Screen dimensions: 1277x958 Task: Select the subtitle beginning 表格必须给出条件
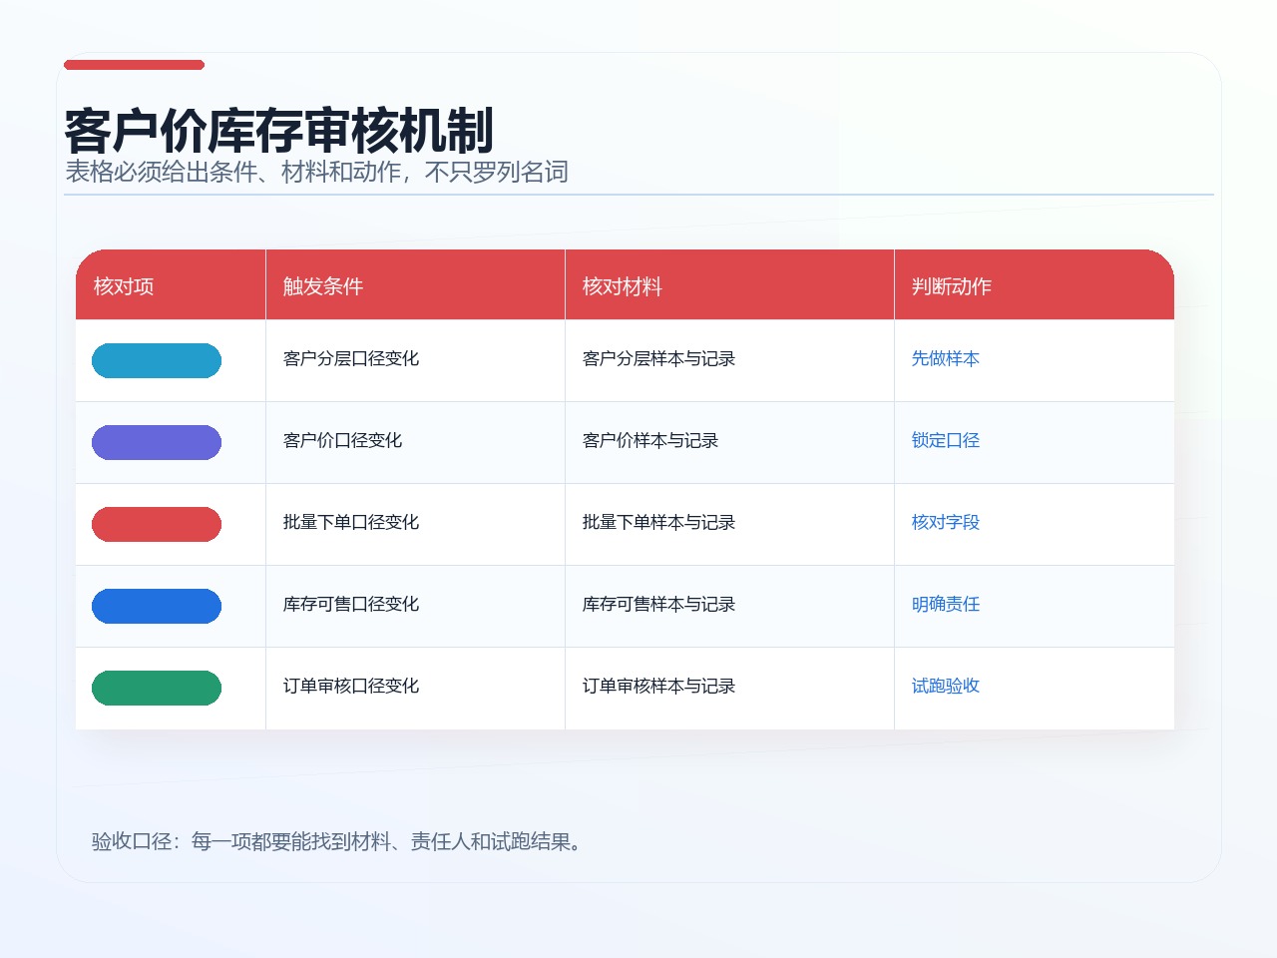(x=316, y=172)
